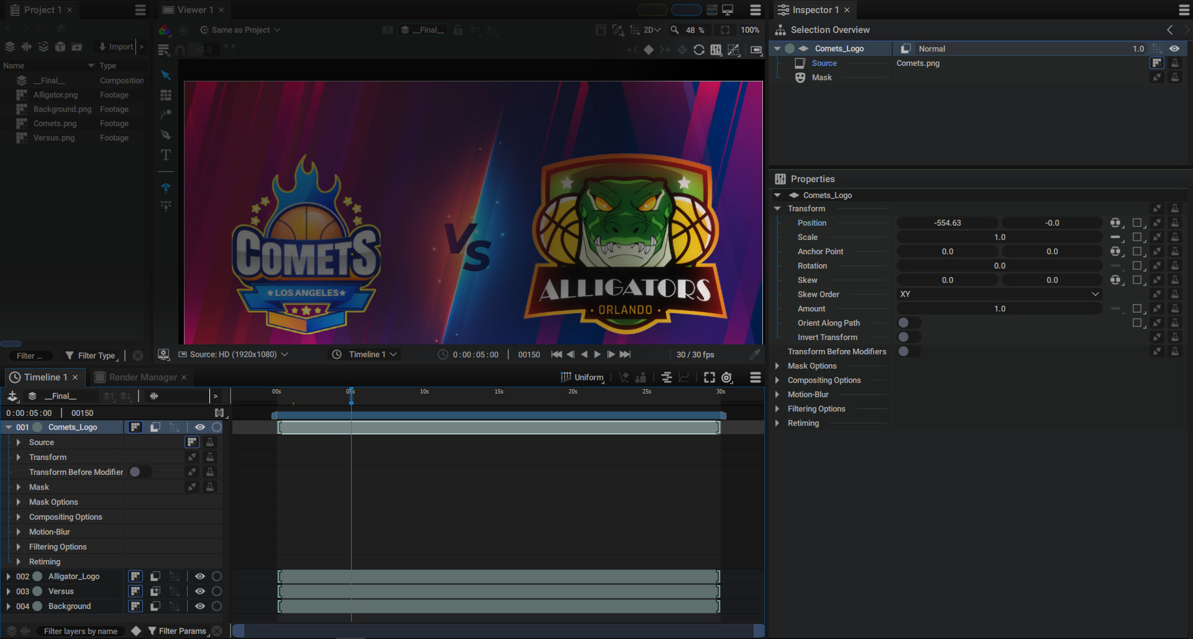Screen dimensions: 1193x639
Task: Select the Text tool in viewer toolbar
Action: (x=166, y=155)
